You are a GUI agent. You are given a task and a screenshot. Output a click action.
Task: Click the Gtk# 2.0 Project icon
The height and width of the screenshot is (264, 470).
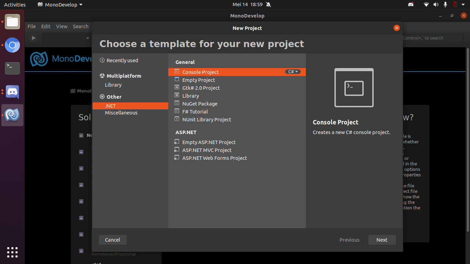[x=177, y=87]
